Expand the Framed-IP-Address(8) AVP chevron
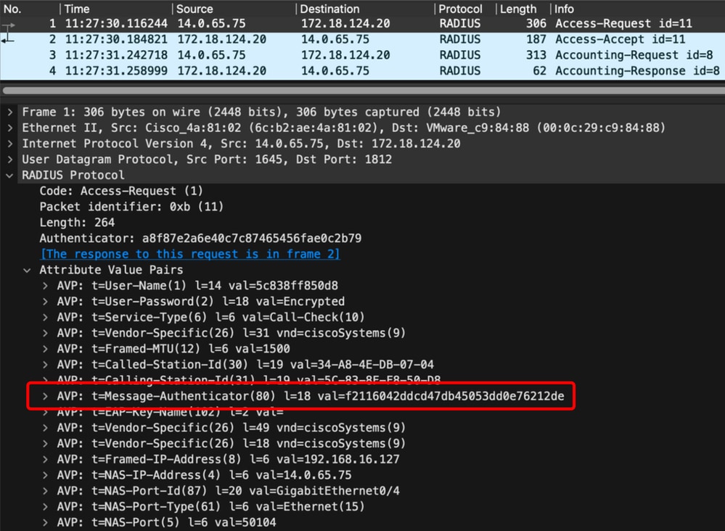The image size is (725, 531). click(45, 459)
